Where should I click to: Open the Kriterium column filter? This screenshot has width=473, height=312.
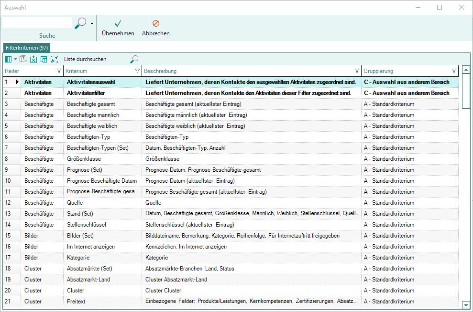click(137, 71)
